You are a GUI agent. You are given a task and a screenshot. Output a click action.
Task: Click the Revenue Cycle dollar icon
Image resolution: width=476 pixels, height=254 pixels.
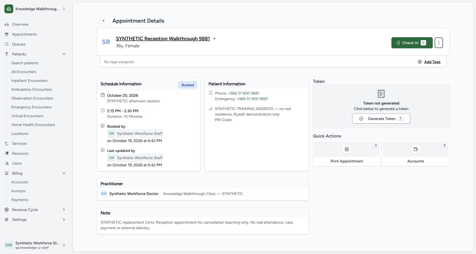point(7,210)
